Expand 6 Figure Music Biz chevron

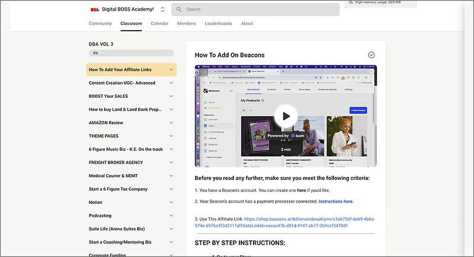(x=171, y=149)
